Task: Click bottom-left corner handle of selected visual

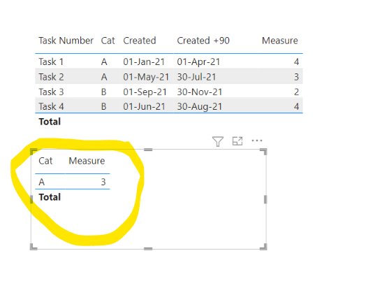Action: (34, 247)
